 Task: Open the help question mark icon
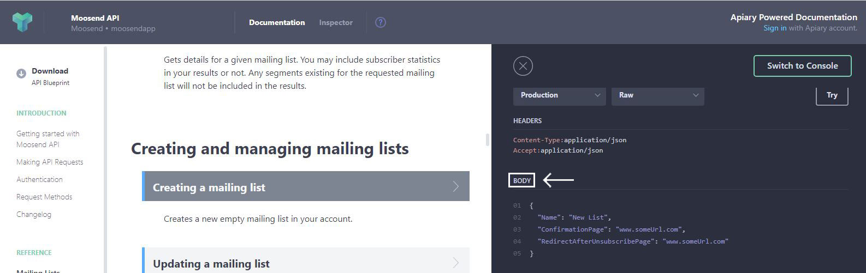pos(381,22)
